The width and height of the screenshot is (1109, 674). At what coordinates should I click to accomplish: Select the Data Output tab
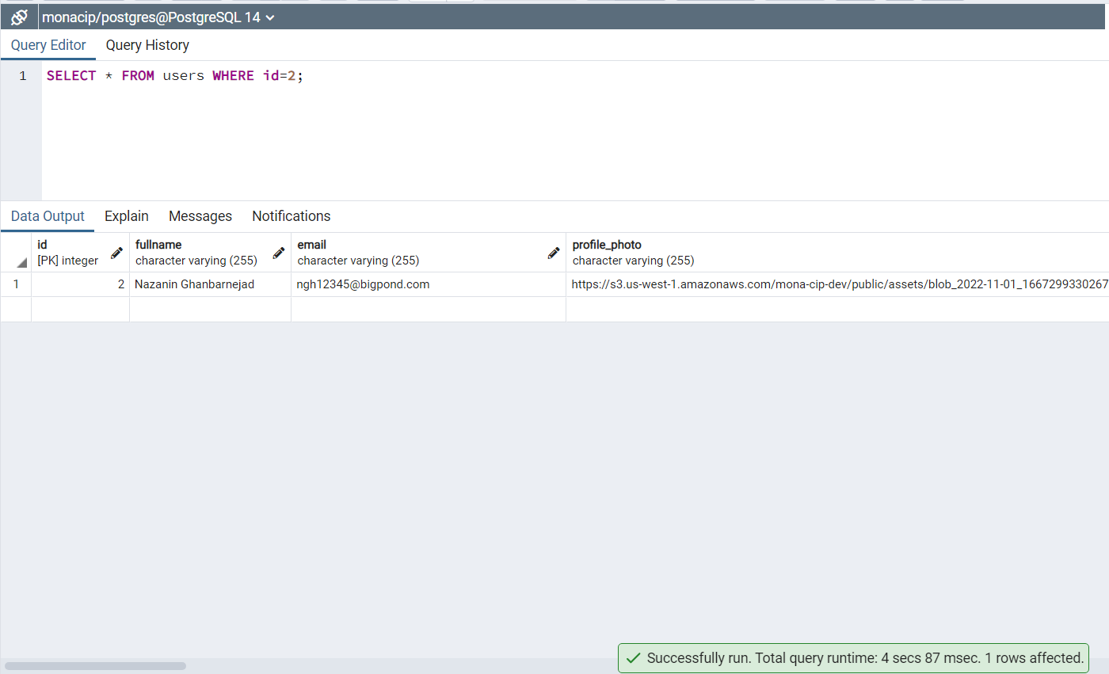[x=48, y=216]
